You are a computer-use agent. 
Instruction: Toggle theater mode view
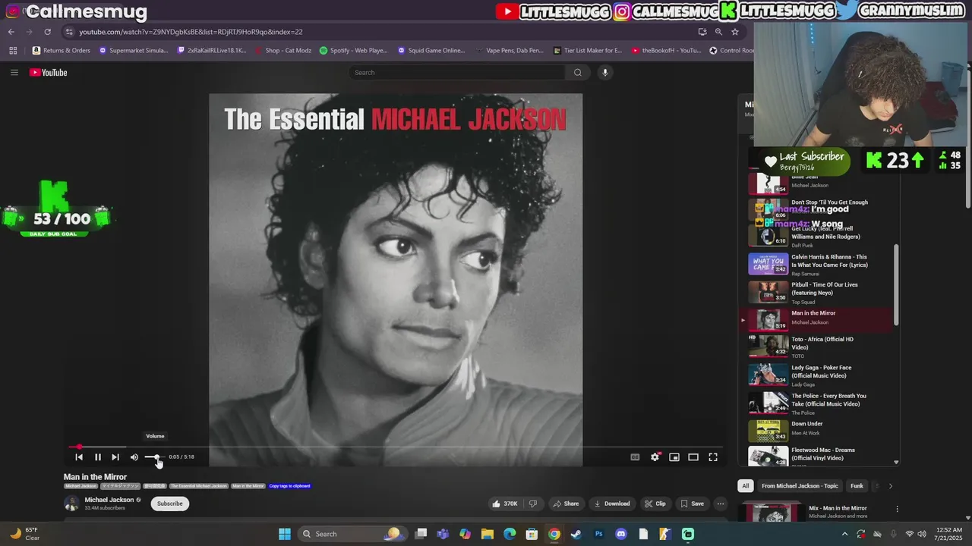pyautogui.click(x=693, y=457)
